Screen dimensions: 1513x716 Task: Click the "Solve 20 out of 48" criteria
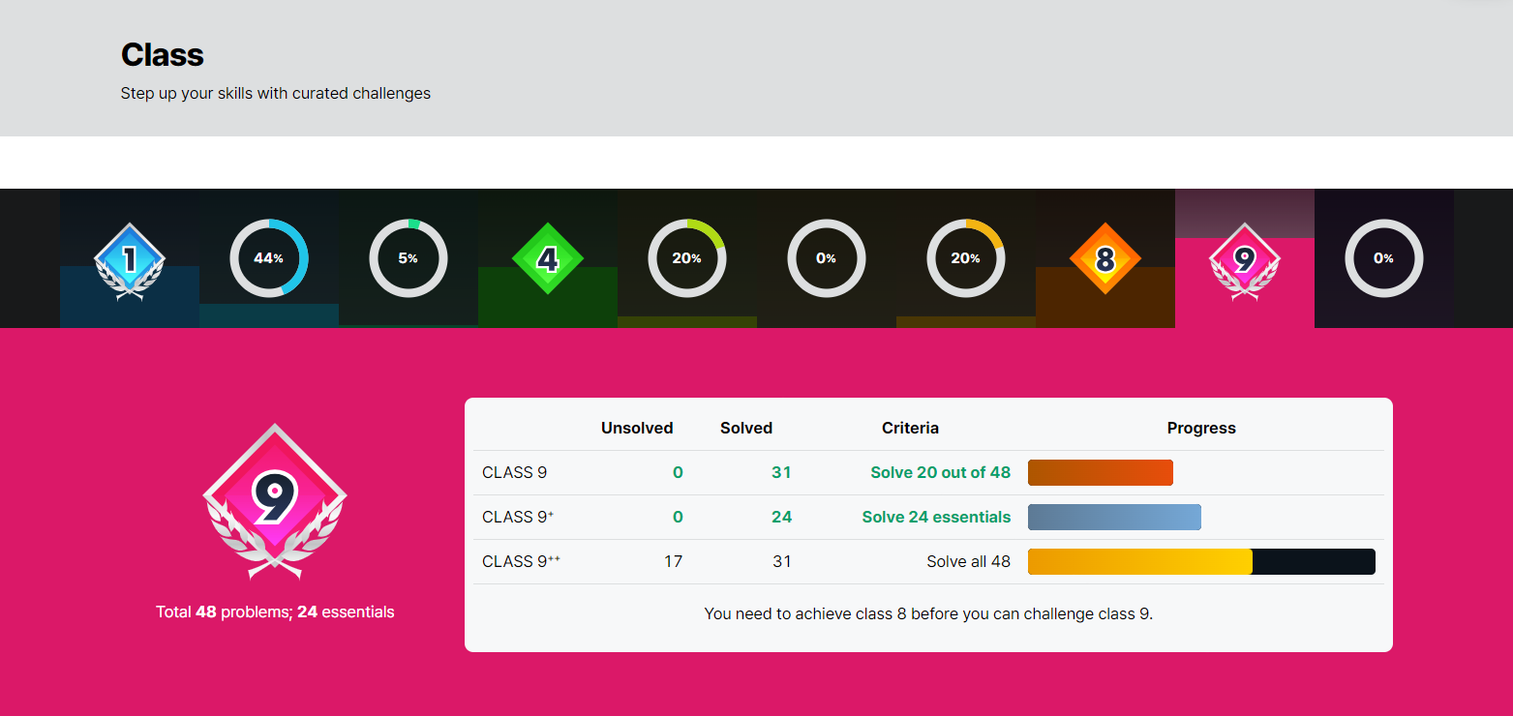coord(940,472)
